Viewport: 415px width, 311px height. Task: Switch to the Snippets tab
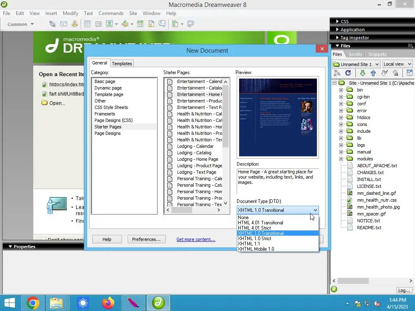click(x=377, y=54)
